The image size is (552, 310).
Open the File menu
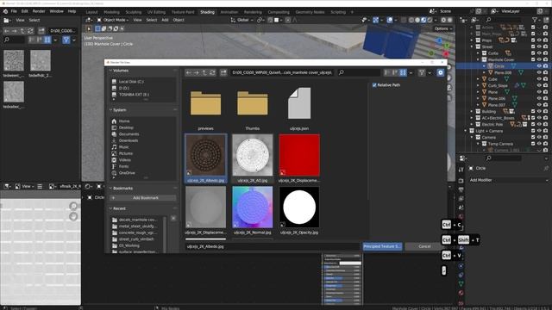14,11
